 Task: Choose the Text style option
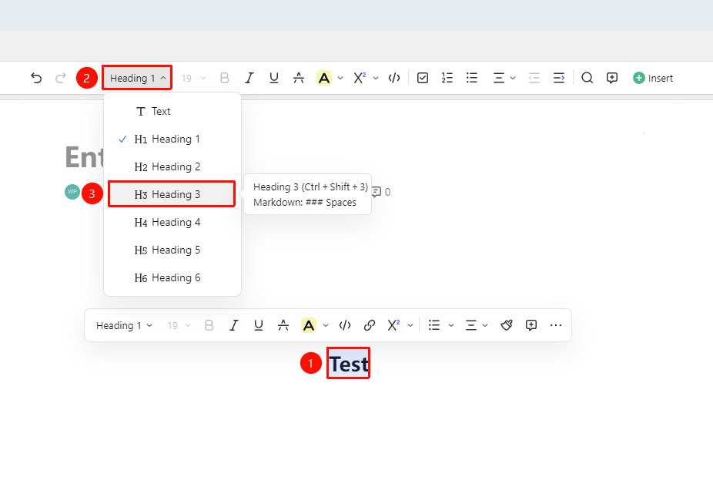click(x=172, y=112)
